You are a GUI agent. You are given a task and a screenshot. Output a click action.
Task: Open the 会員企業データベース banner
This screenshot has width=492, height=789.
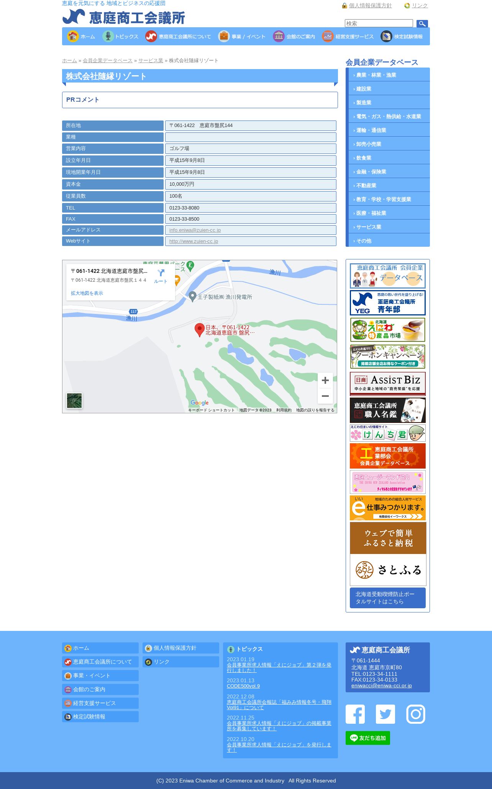coord(388,276)
